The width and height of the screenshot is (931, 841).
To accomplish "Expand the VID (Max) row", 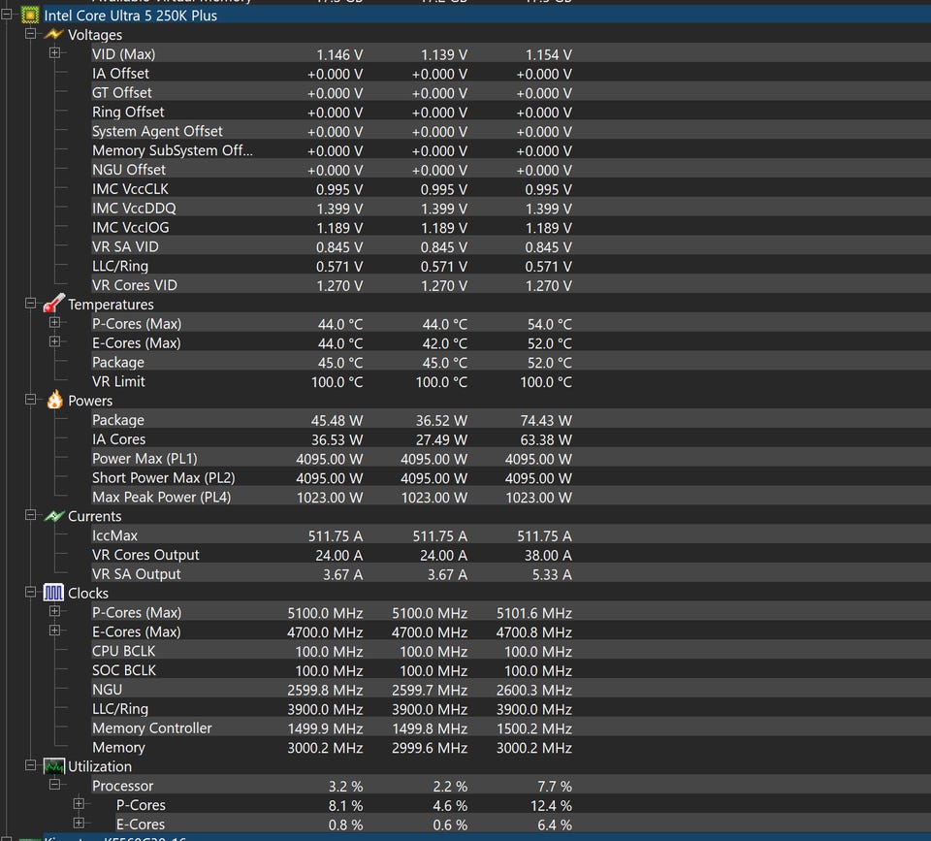I will click(x=54, y=52).
